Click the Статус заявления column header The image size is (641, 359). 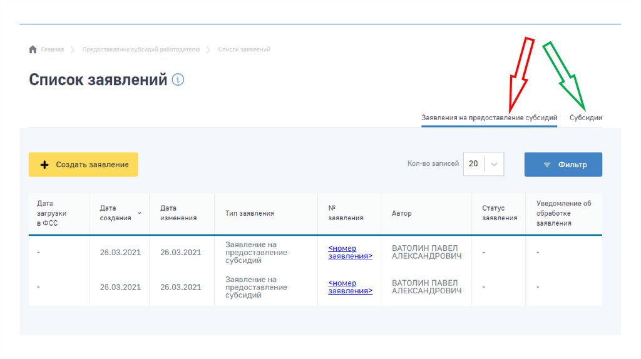(x=500, y=213)
